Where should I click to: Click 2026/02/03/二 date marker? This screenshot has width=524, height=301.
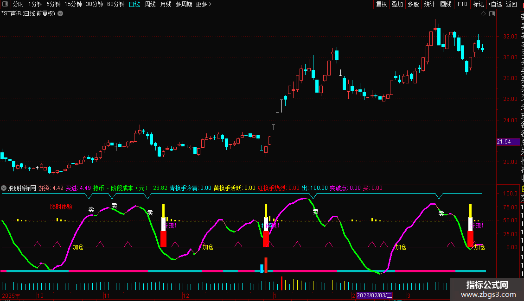[374, 295]
